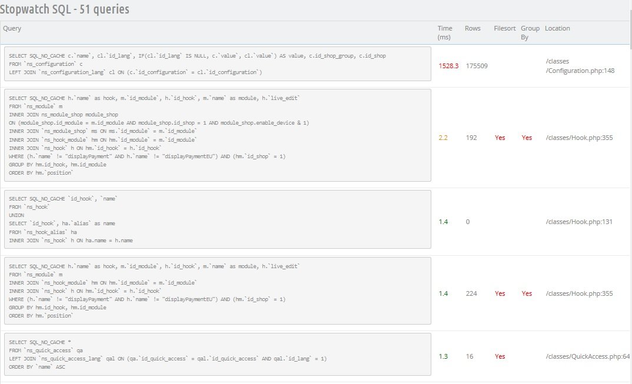Sort table by Time (ms) header
This screenshot has width=632, height=384.
[445, 32]
